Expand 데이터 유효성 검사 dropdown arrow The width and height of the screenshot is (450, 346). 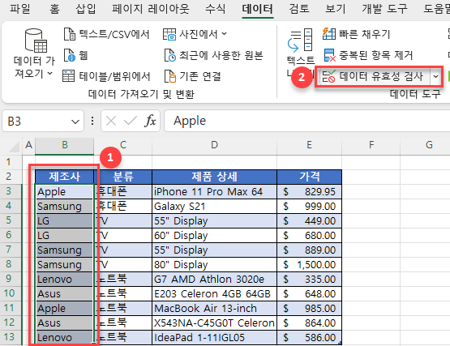pos(435,76)
